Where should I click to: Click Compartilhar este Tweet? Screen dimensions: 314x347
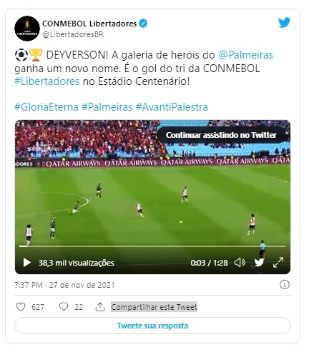(x=154, y=307)
